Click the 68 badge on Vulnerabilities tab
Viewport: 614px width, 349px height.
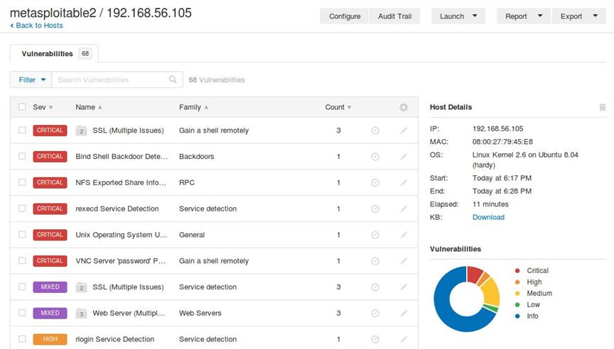pyautogui.click(x=85, y=53)
